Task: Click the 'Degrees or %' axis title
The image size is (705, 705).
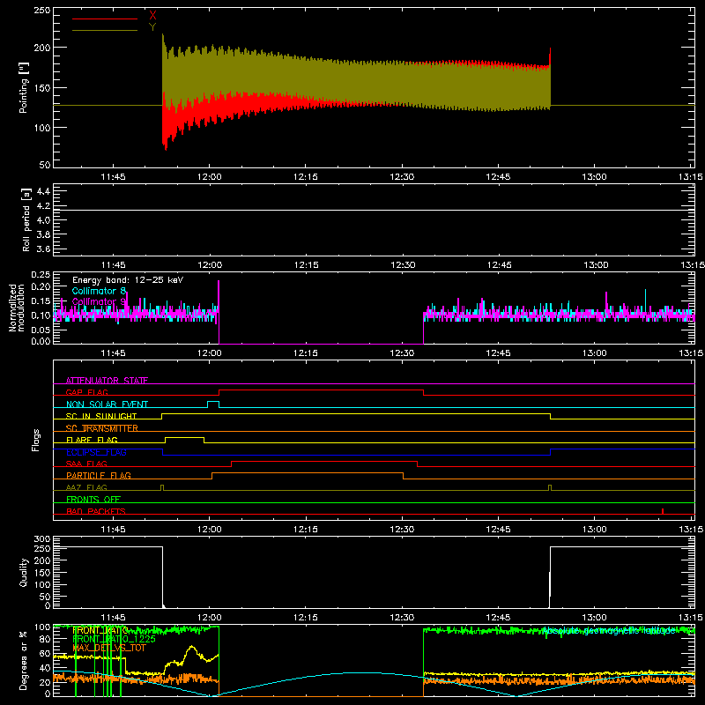Action: click(24, 660)
